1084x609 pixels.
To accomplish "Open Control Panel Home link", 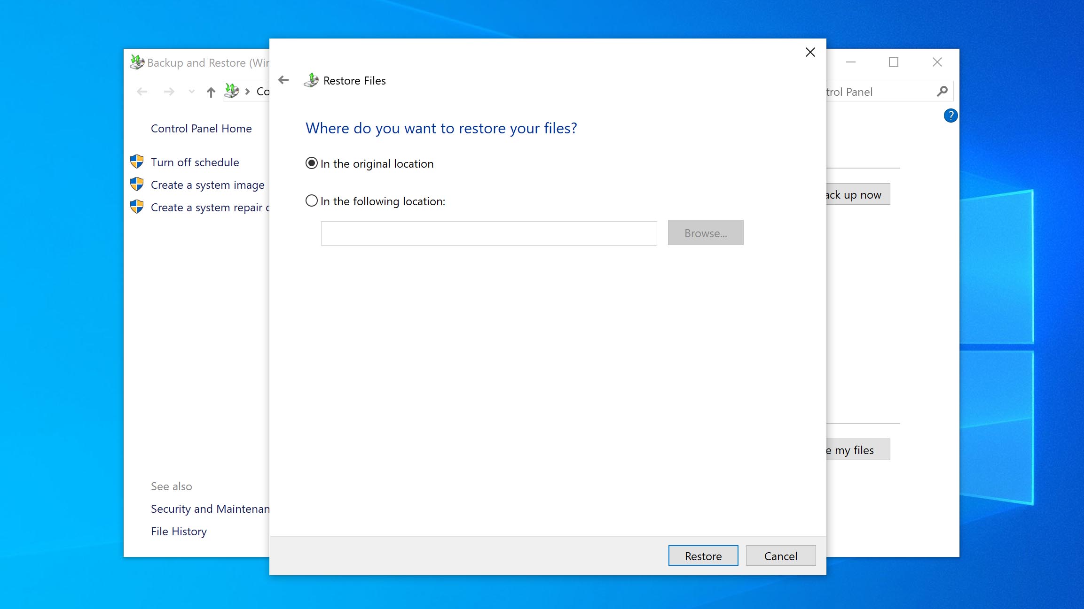I will click(x=201, y=129).
